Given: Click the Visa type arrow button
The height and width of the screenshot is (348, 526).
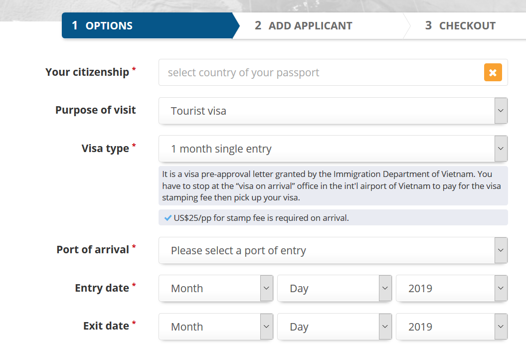Looking at the screenshot, I should (x=501, y=149).
